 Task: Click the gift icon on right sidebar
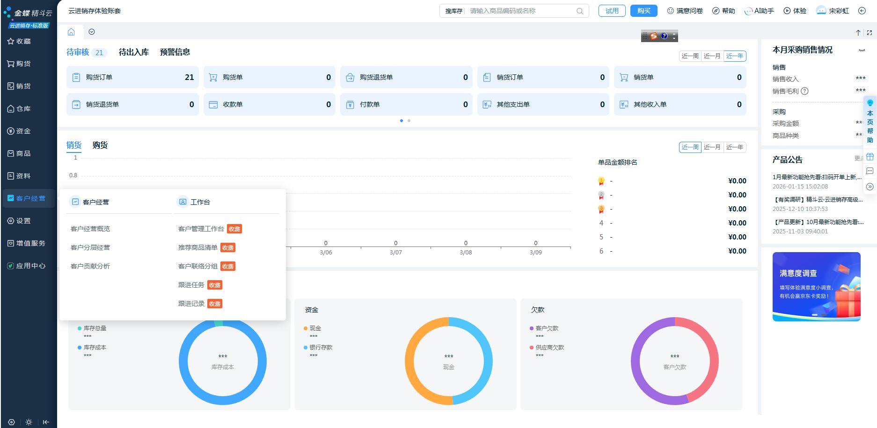tap(870, 157)
